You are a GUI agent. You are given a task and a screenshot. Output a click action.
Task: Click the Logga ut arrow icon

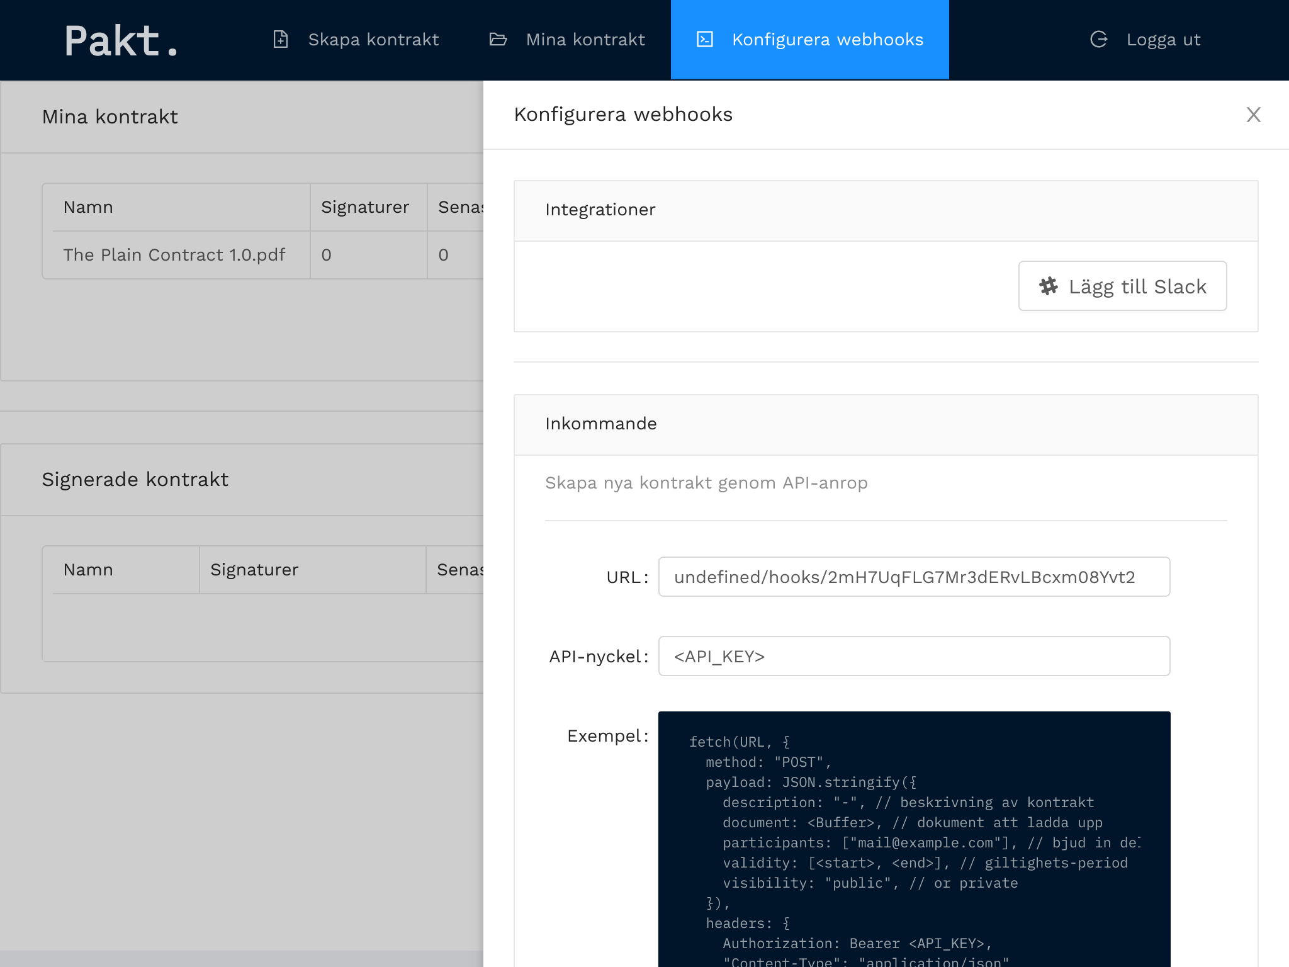pos(1099,40)
